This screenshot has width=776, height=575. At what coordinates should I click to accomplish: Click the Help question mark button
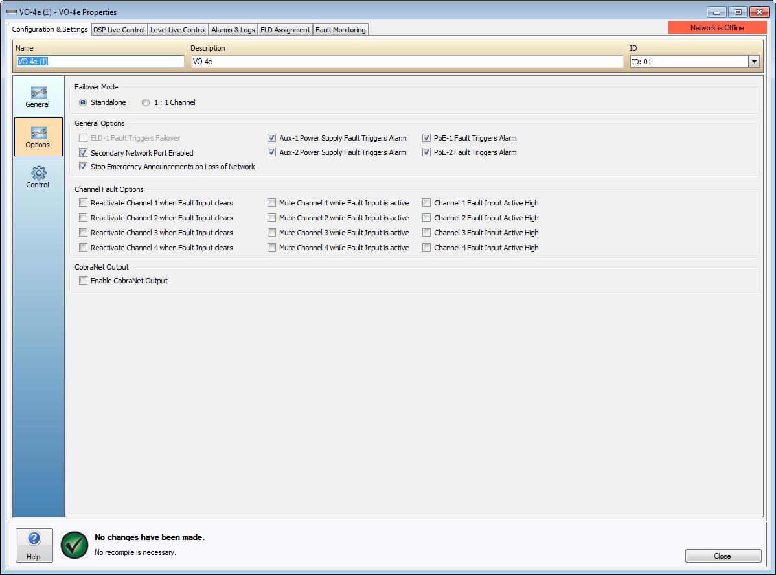pos(34,545)
